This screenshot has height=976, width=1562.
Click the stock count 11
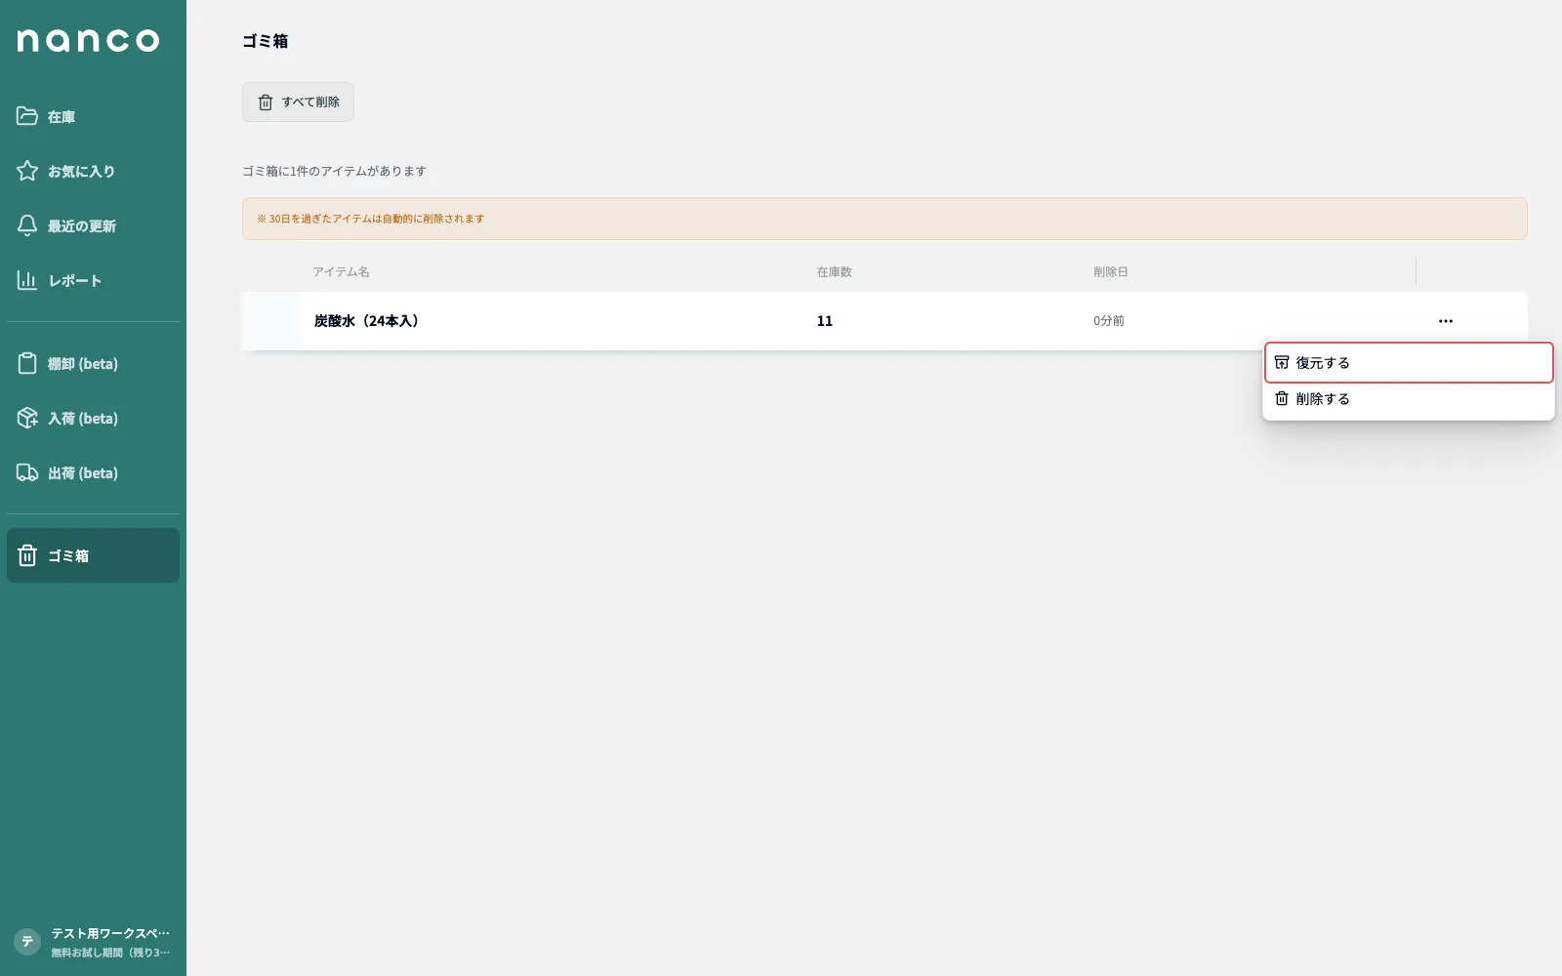point(825,321)
